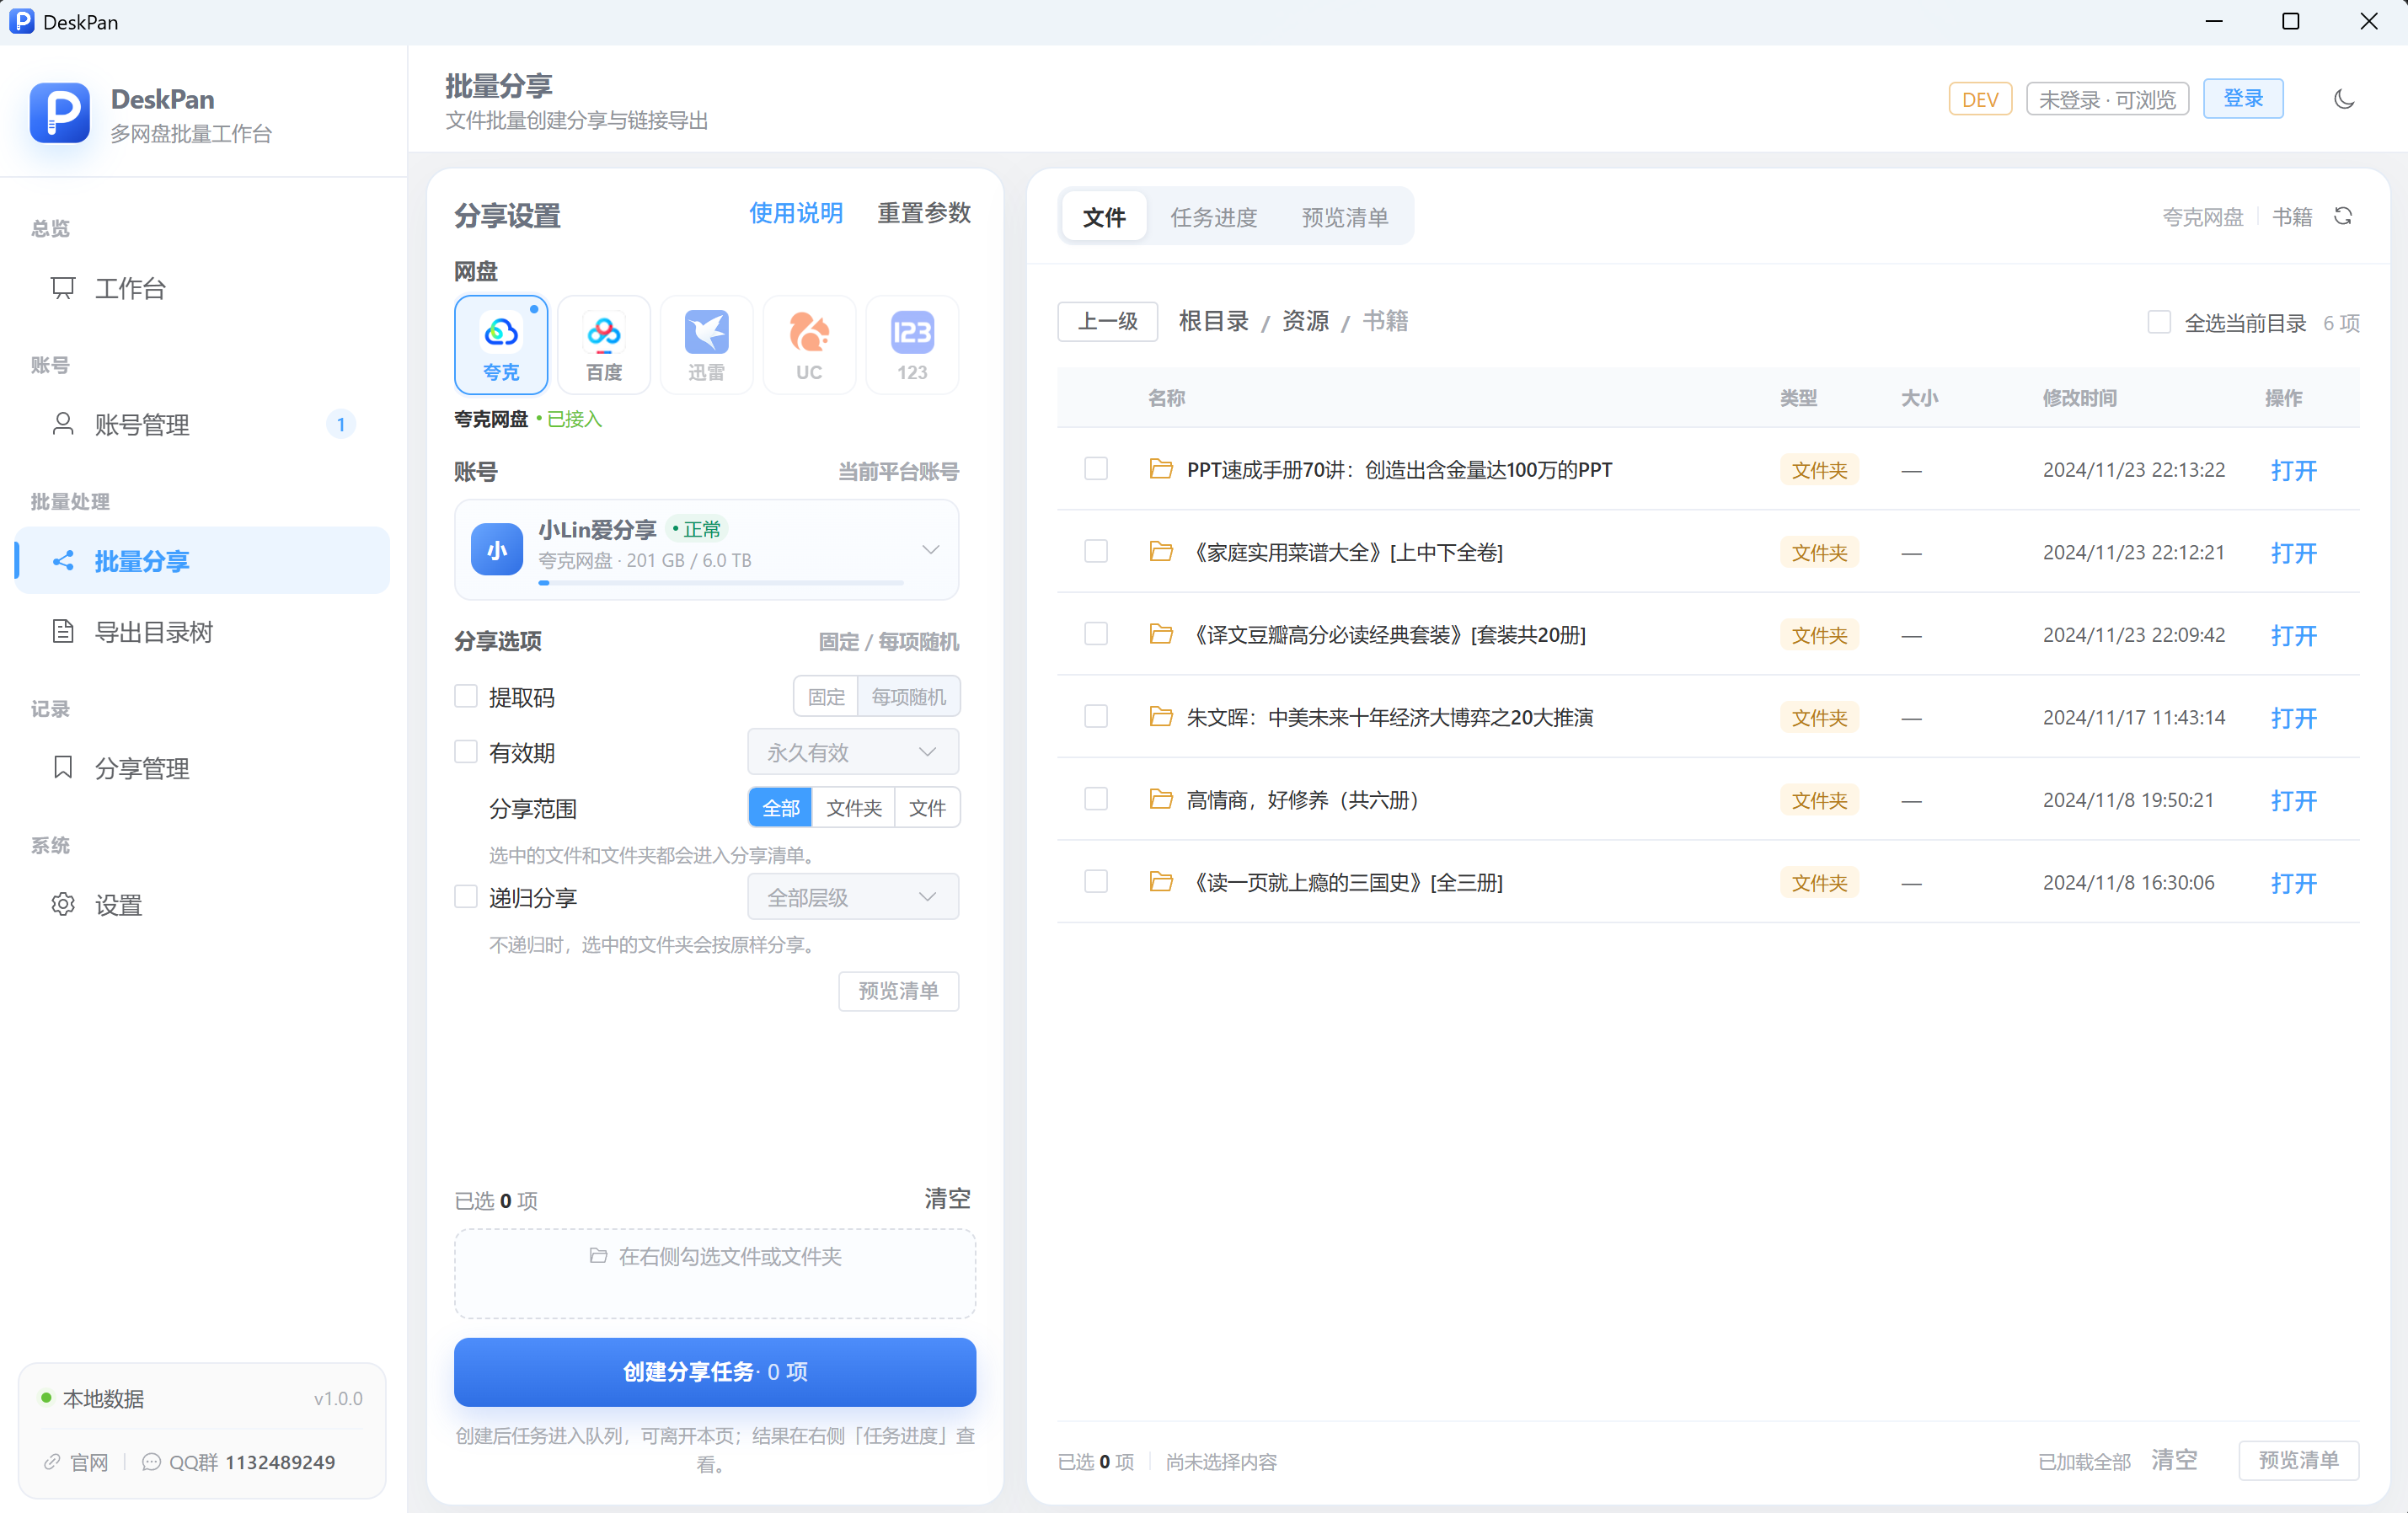Open 导出目录树 in the sidebar
Screen dimensions: 2408x1513
point(203,632)
